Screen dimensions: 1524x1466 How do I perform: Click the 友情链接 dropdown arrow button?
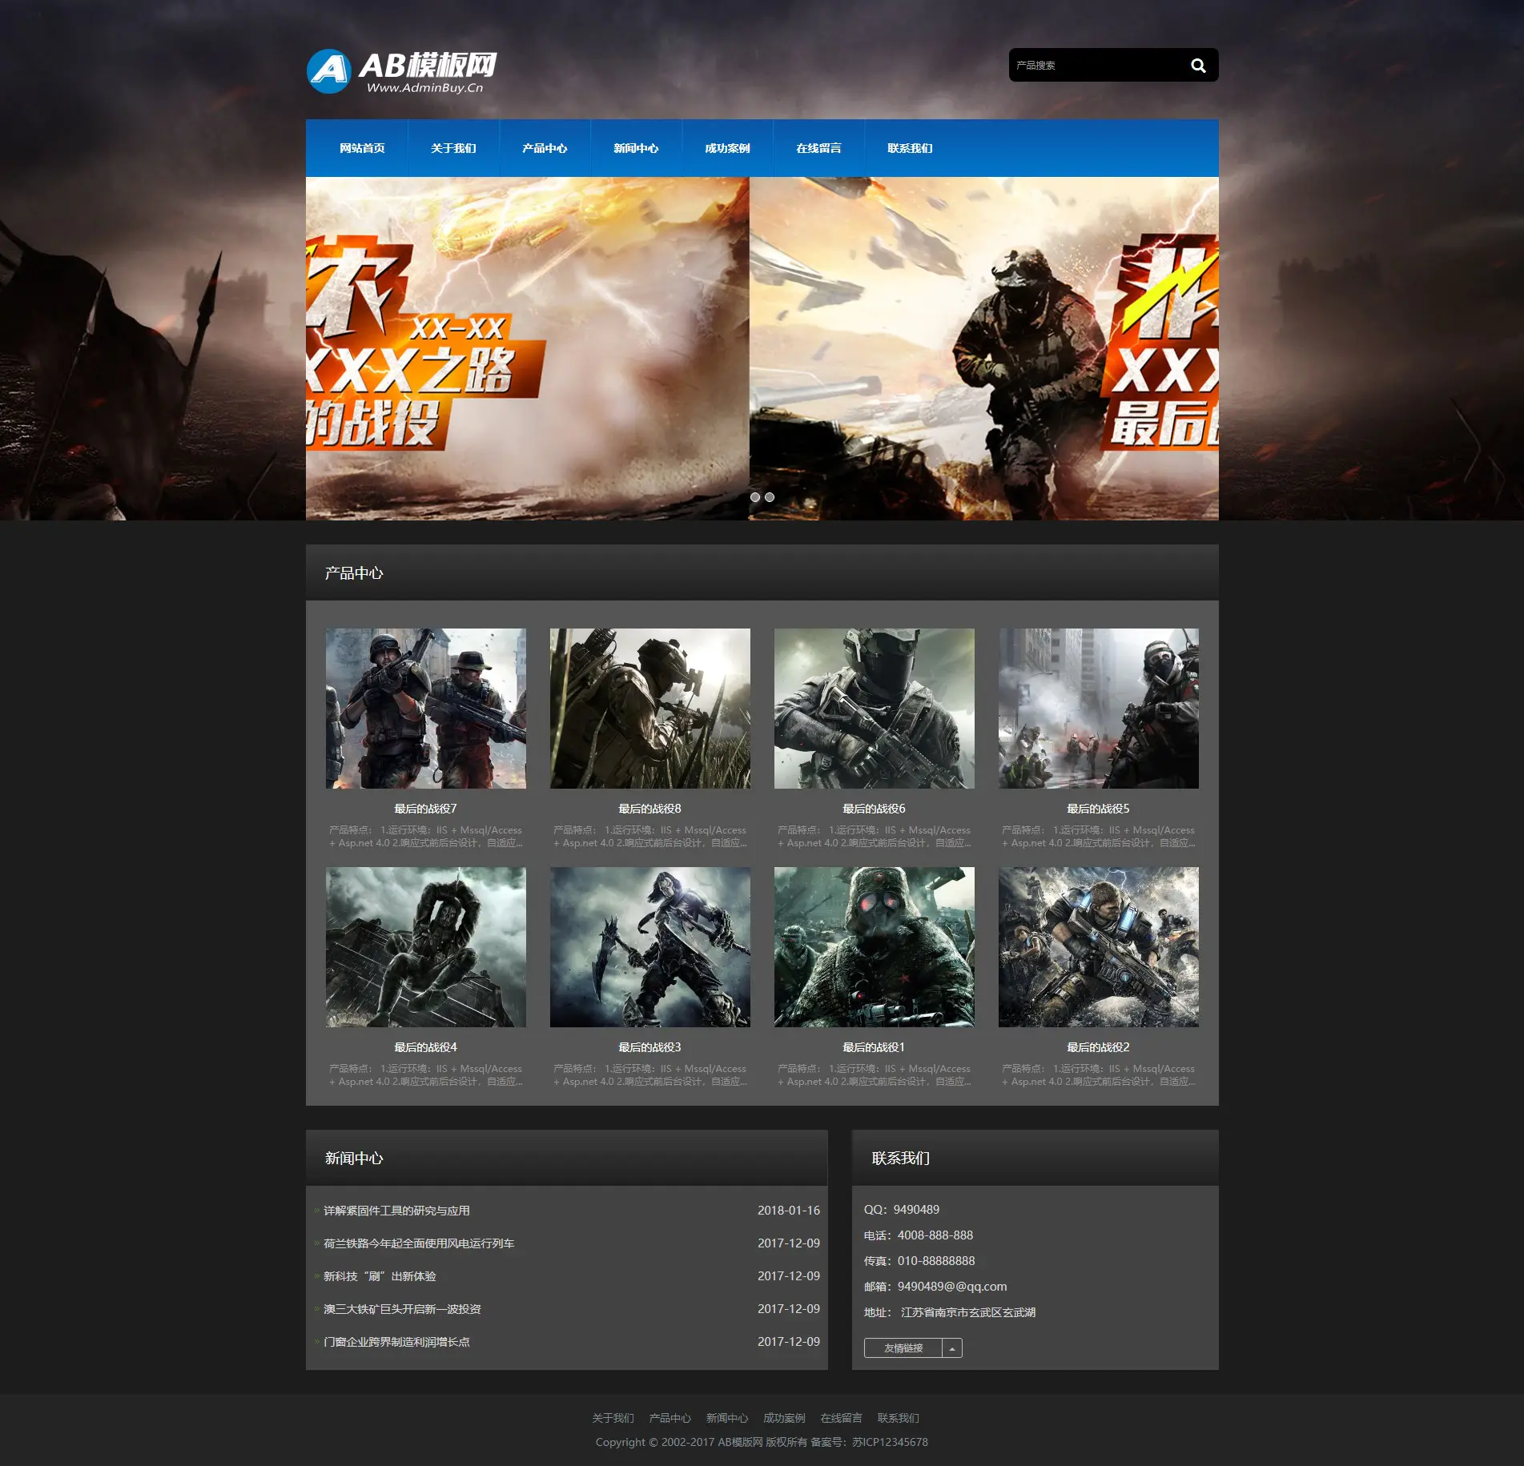[952, 1348]
